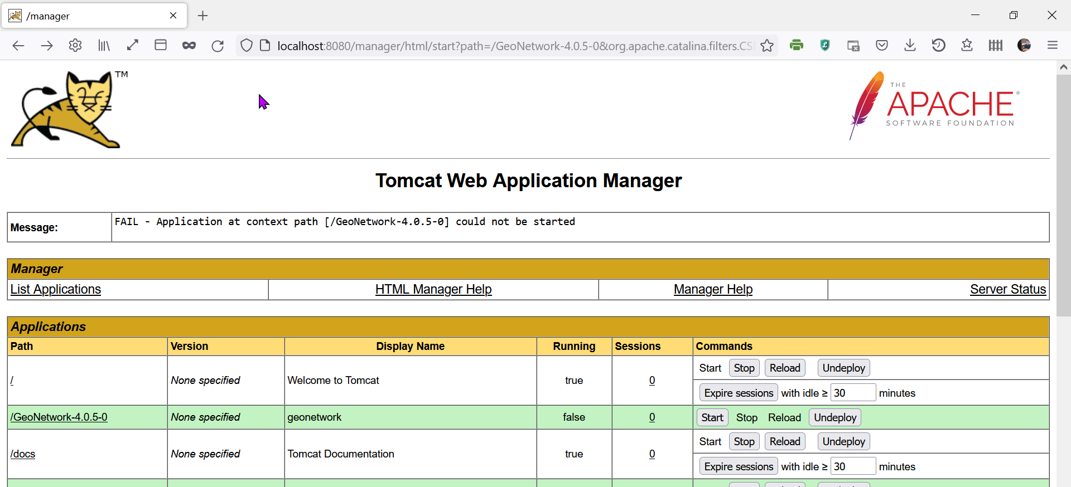
Task: Stop the Tomcat Documentation application
Action: 744,442
